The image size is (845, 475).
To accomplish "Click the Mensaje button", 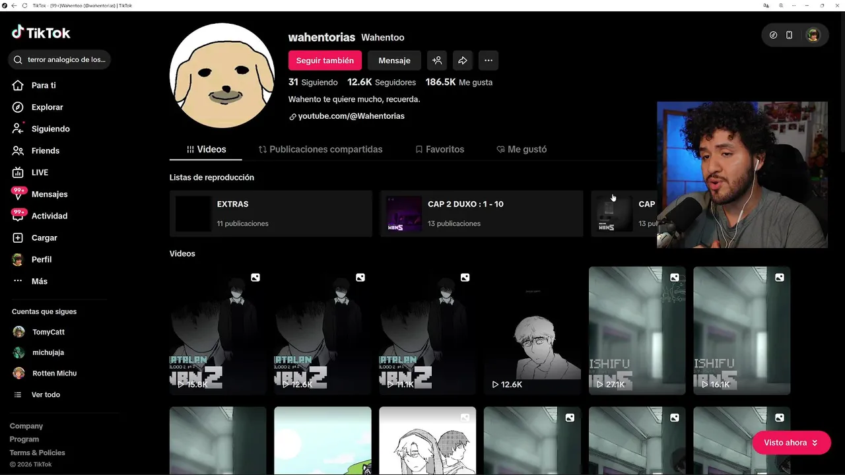I will pos(394,60).
